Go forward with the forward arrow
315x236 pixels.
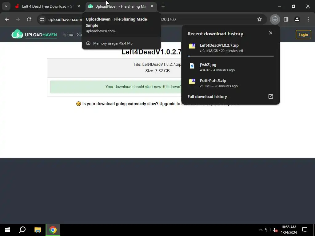(18, 19)
